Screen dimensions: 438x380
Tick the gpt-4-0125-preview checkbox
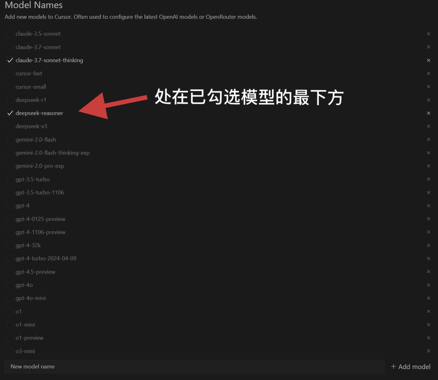[x=10, y=219]
